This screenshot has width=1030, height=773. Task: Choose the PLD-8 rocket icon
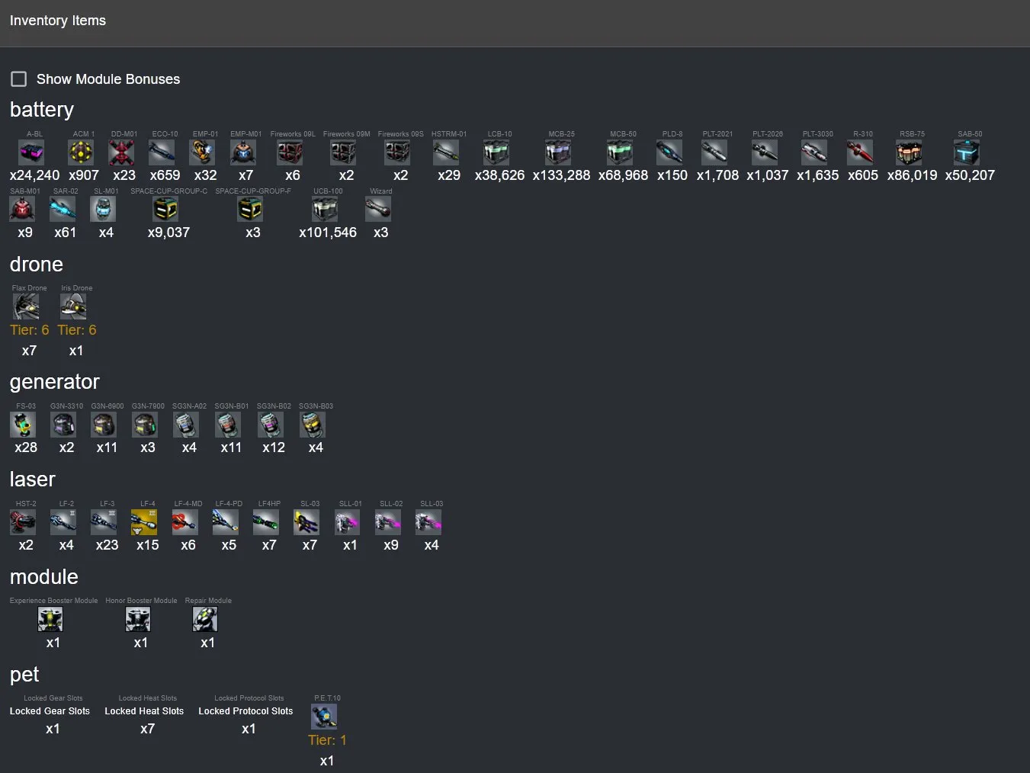coord(669,152)
